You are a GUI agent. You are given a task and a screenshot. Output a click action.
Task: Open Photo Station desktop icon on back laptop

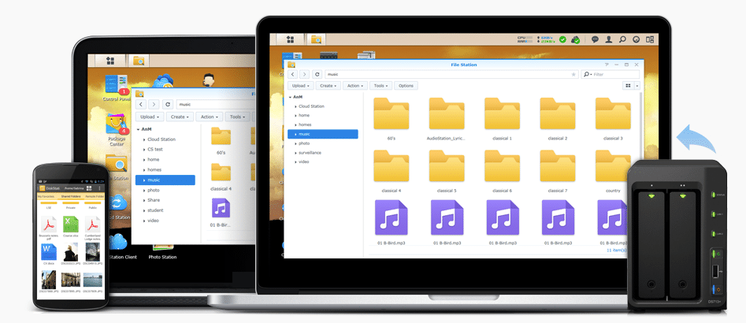[x=162, y=252]
